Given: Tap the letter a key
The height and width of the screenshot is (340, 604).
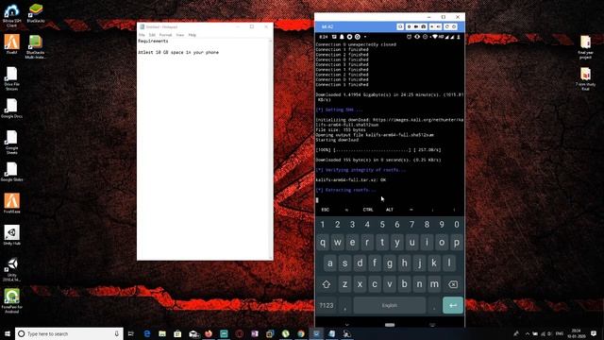Looking at the screenshot, I should [x=330, y=263].
